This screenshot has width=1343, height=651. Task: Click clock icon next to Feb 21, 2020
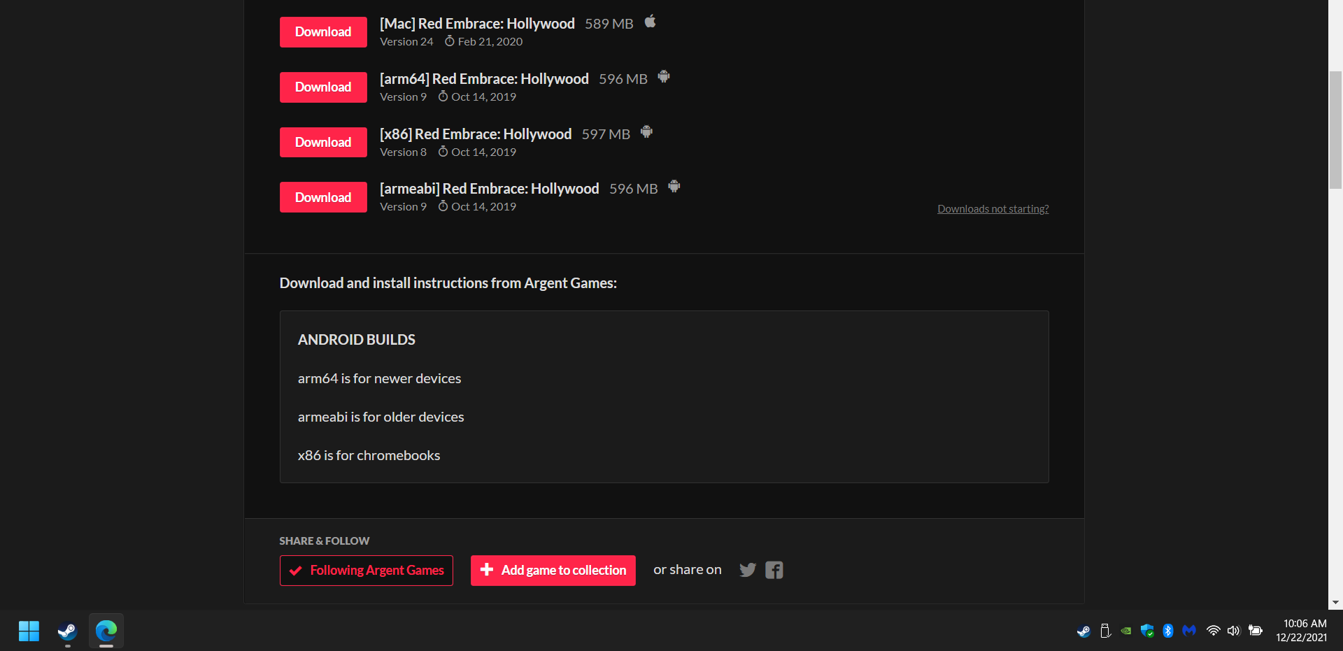pyautogui.click(x=450, y=41)
